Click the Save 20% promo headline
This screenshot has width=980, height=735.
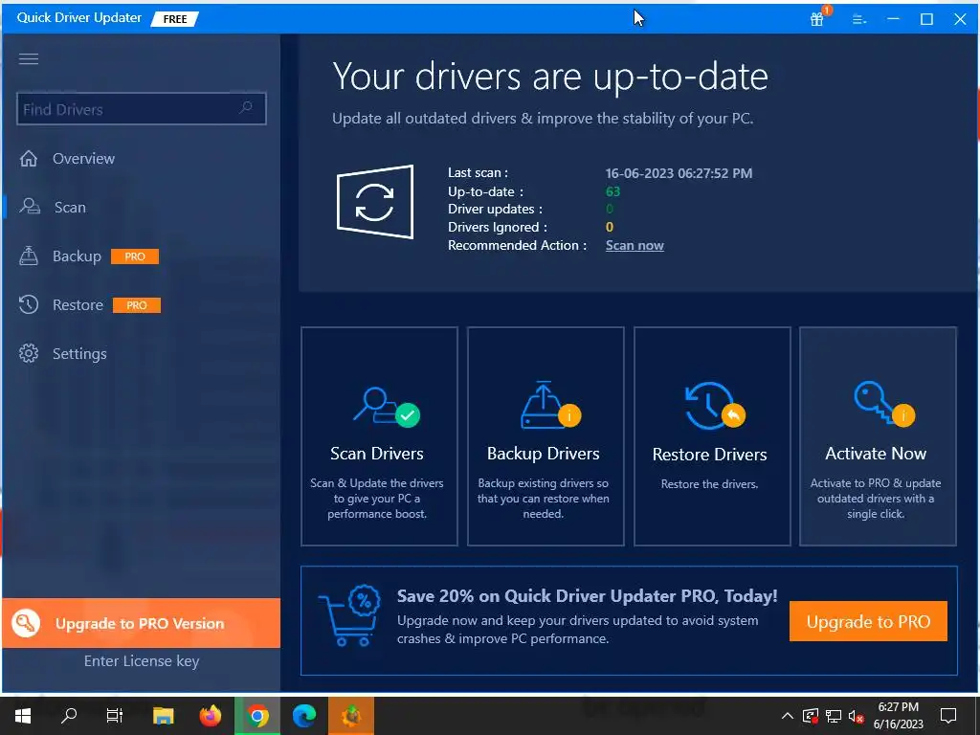click(x=588, y=595)
